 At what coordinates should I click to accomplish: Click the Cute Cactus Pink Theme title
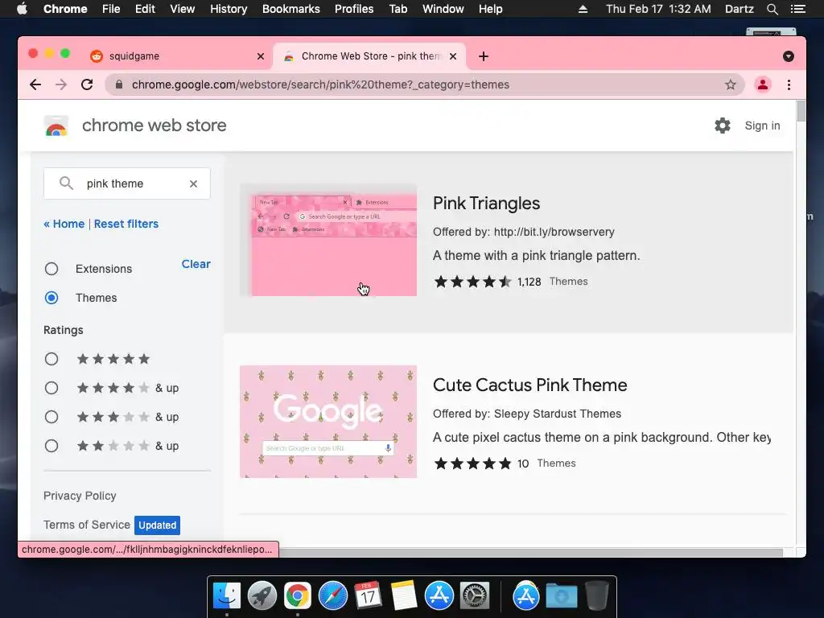click(x=529, y=385)
